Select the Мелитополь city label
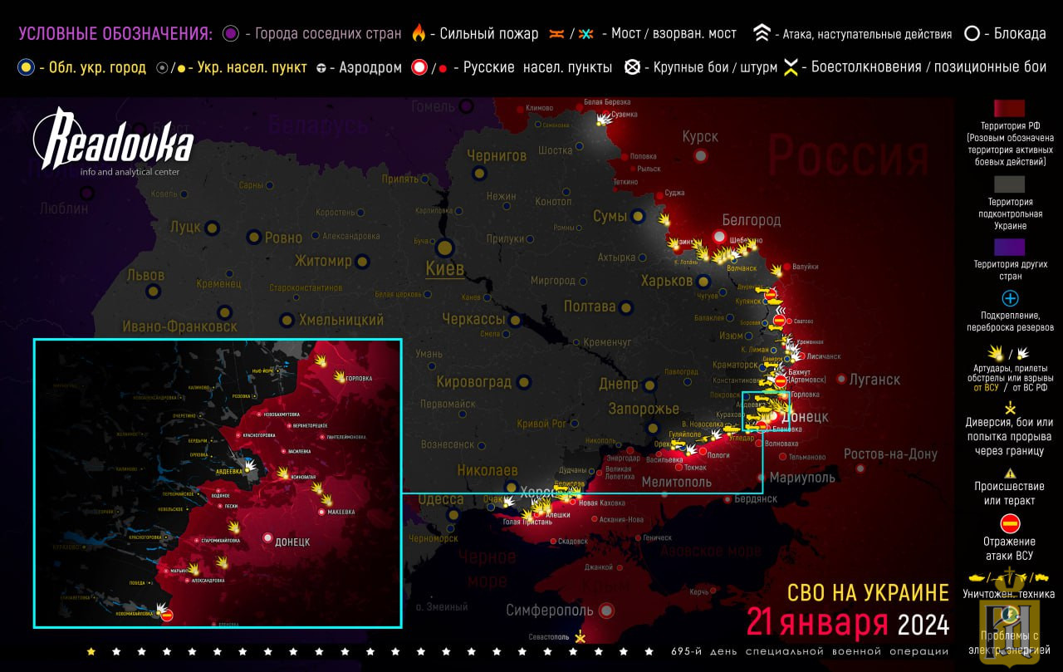 677,482
